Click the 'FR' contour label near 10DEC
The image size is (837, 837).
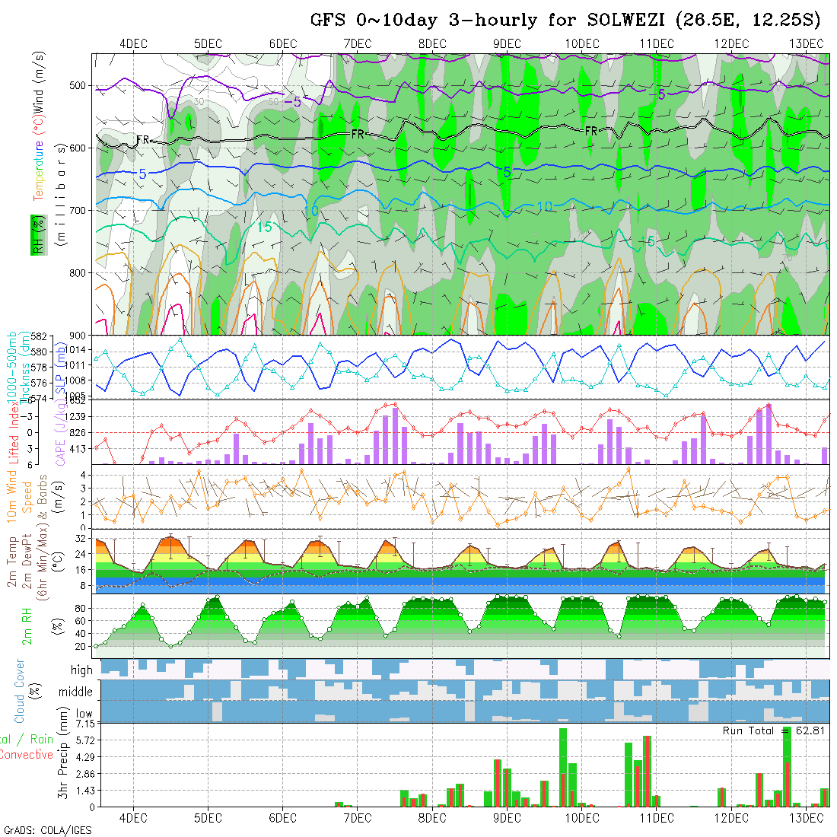(591, 132)
